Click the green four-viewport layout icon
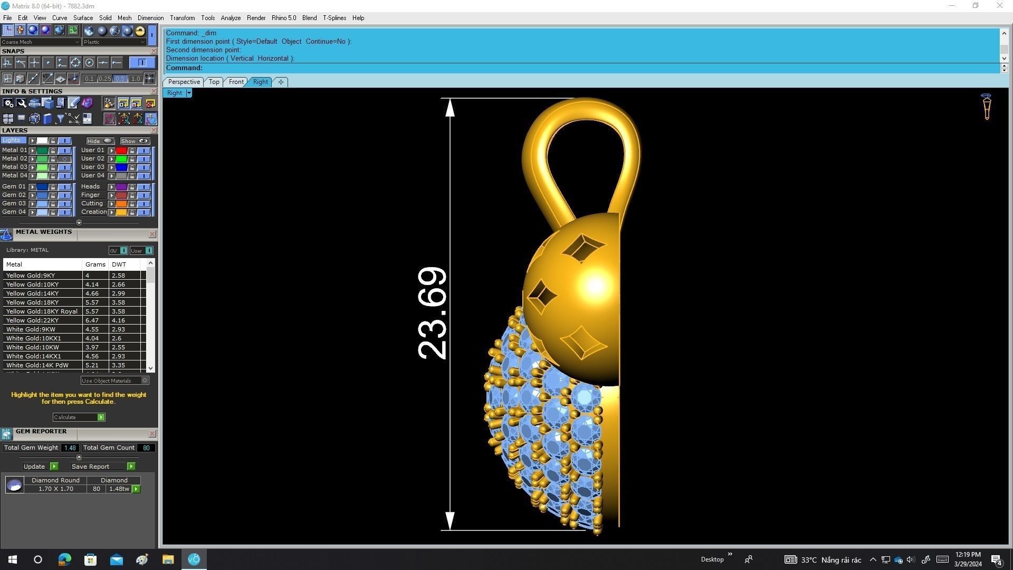1013x570 pixels. point(73,30)
